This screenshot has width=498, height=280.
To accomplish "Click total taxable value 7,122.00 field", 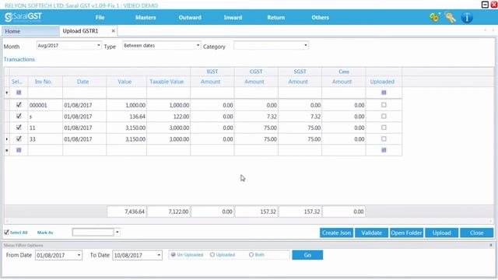I will (x=169, y=212).
